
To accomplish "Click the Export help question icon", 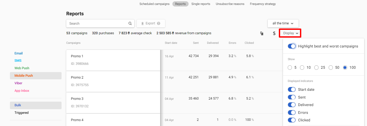I will tap(159, 23).
